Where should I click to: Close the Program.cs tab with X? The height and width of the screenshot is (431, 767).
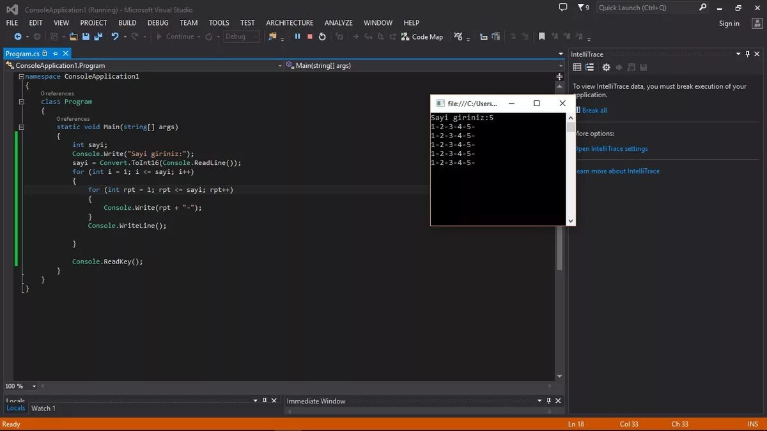pyautogui.click(x=65, y=54)
